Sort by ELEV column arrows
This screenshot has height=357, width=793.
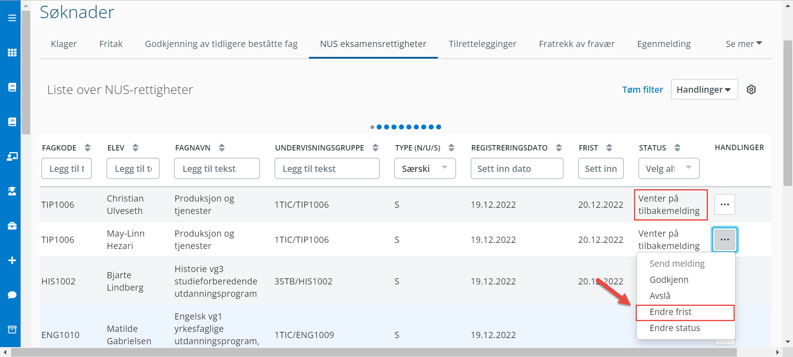click(135, 148)
